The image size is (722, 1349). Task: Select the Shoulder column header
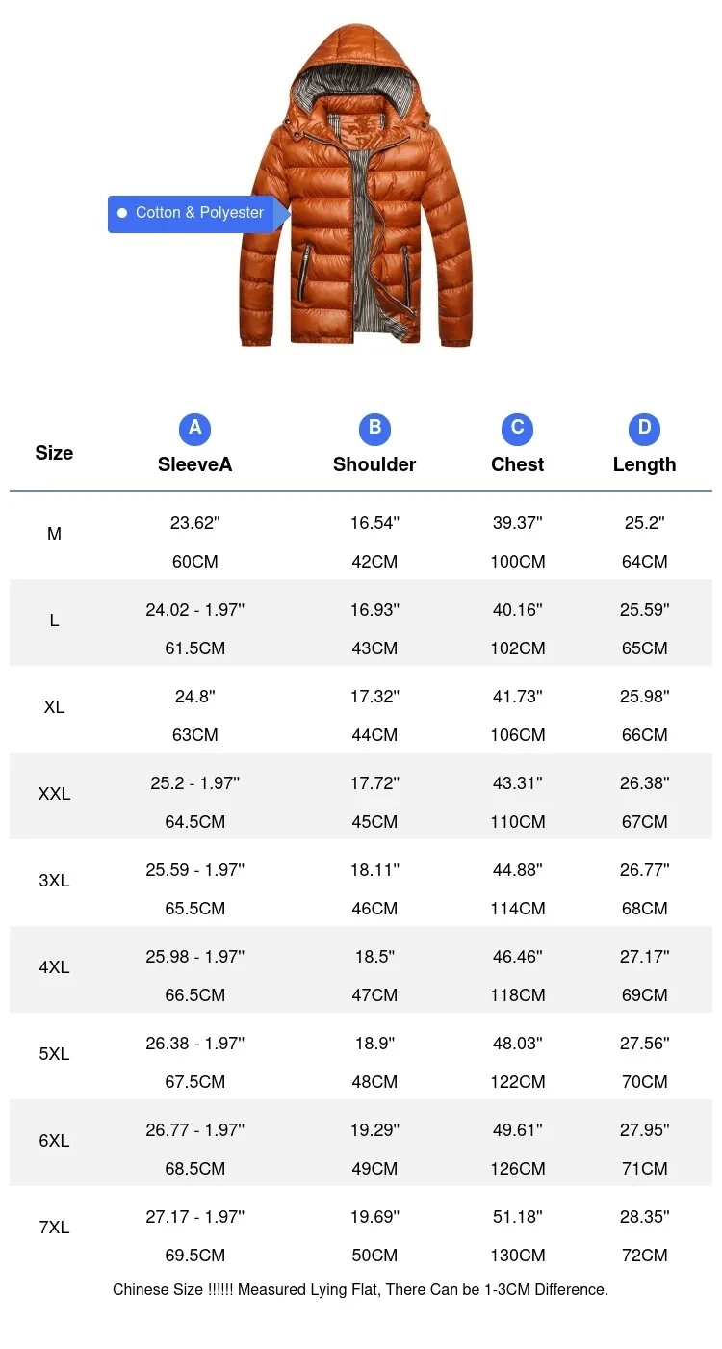[374, 464]
